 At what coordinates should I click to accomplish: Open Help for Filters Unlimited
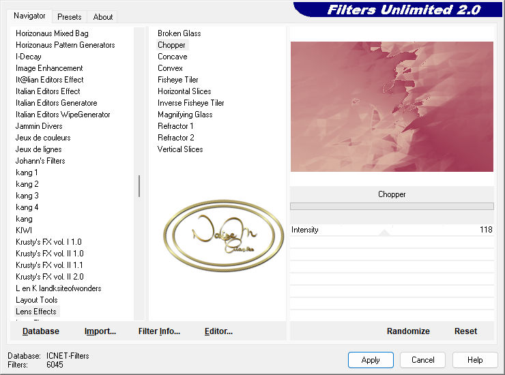coord(475,360)
